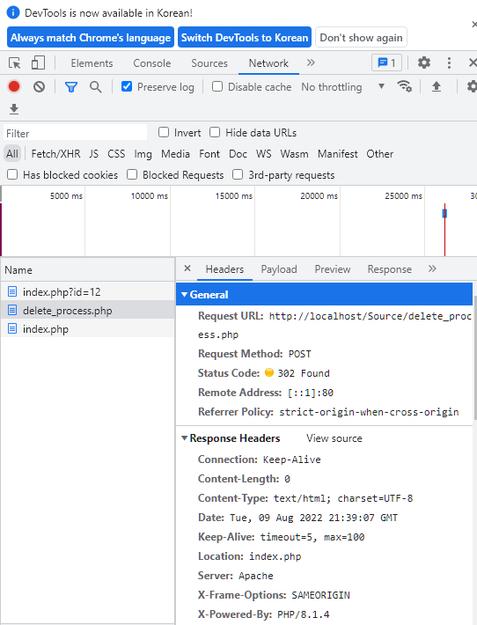Toggle the filter funnel icon

(71, 87)
